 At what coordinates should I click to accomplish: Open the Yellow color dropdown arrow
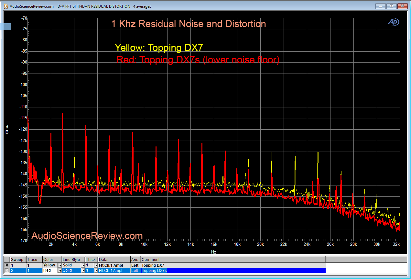pyautogui.click(x=60, y=265)
